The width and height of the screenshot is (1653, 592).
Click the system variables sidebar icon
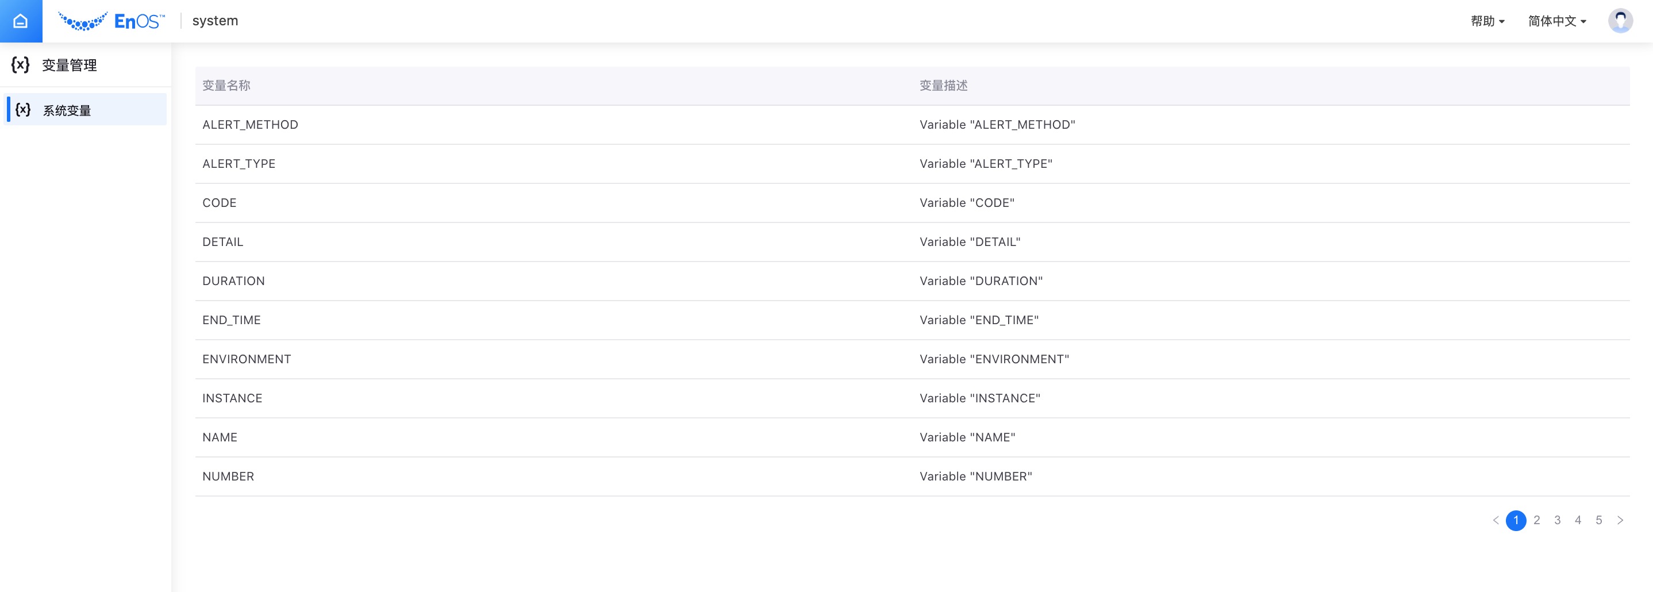[23, 110]
